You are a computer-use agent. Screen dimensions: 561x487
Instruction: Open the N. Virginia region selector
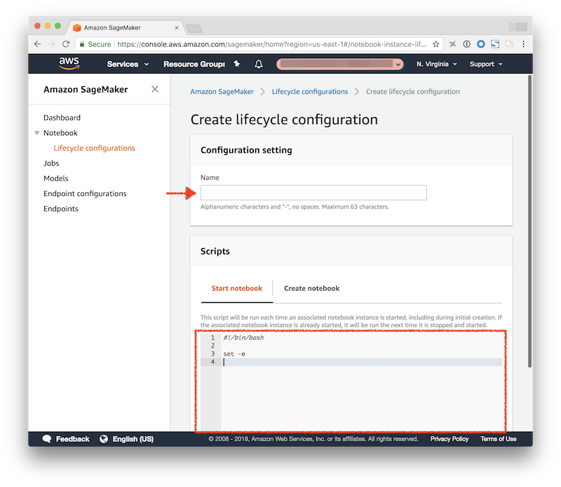click(x=436, y=64)
